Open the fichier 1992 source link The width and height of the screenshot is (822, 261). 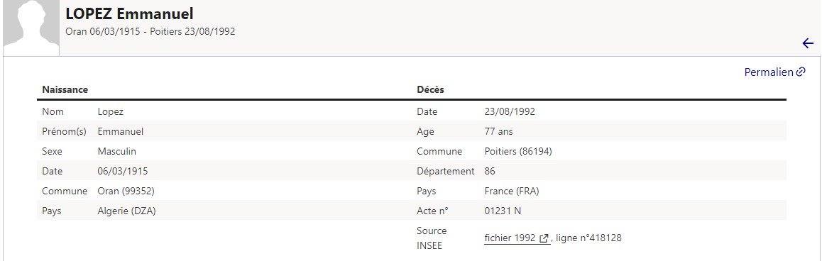click(x=517, y=238)
